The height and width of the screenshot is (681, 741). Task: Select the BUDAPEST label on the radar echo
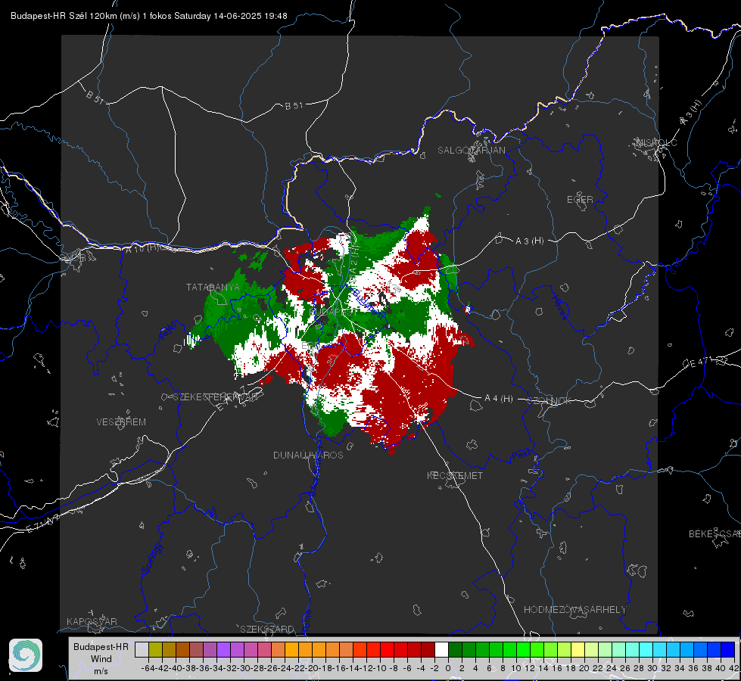click(x=334, y=313)
